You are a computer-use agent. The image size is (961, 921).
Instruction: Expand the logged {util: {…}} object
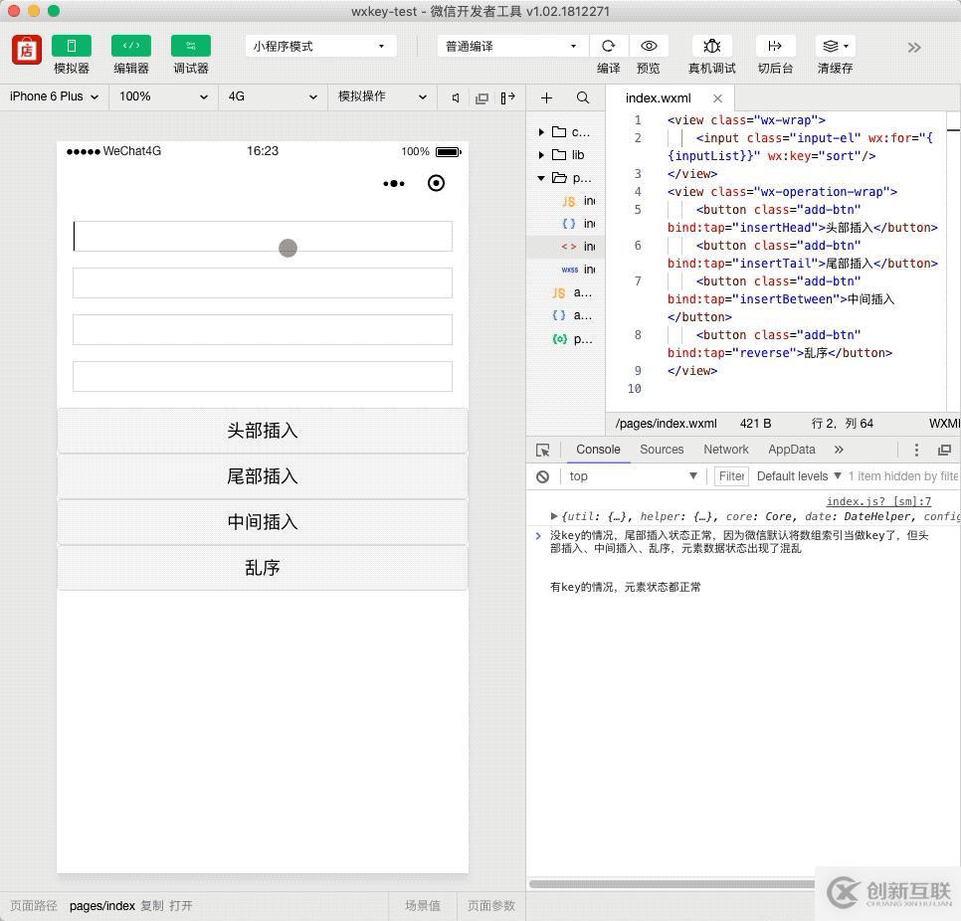pos(553,516)
